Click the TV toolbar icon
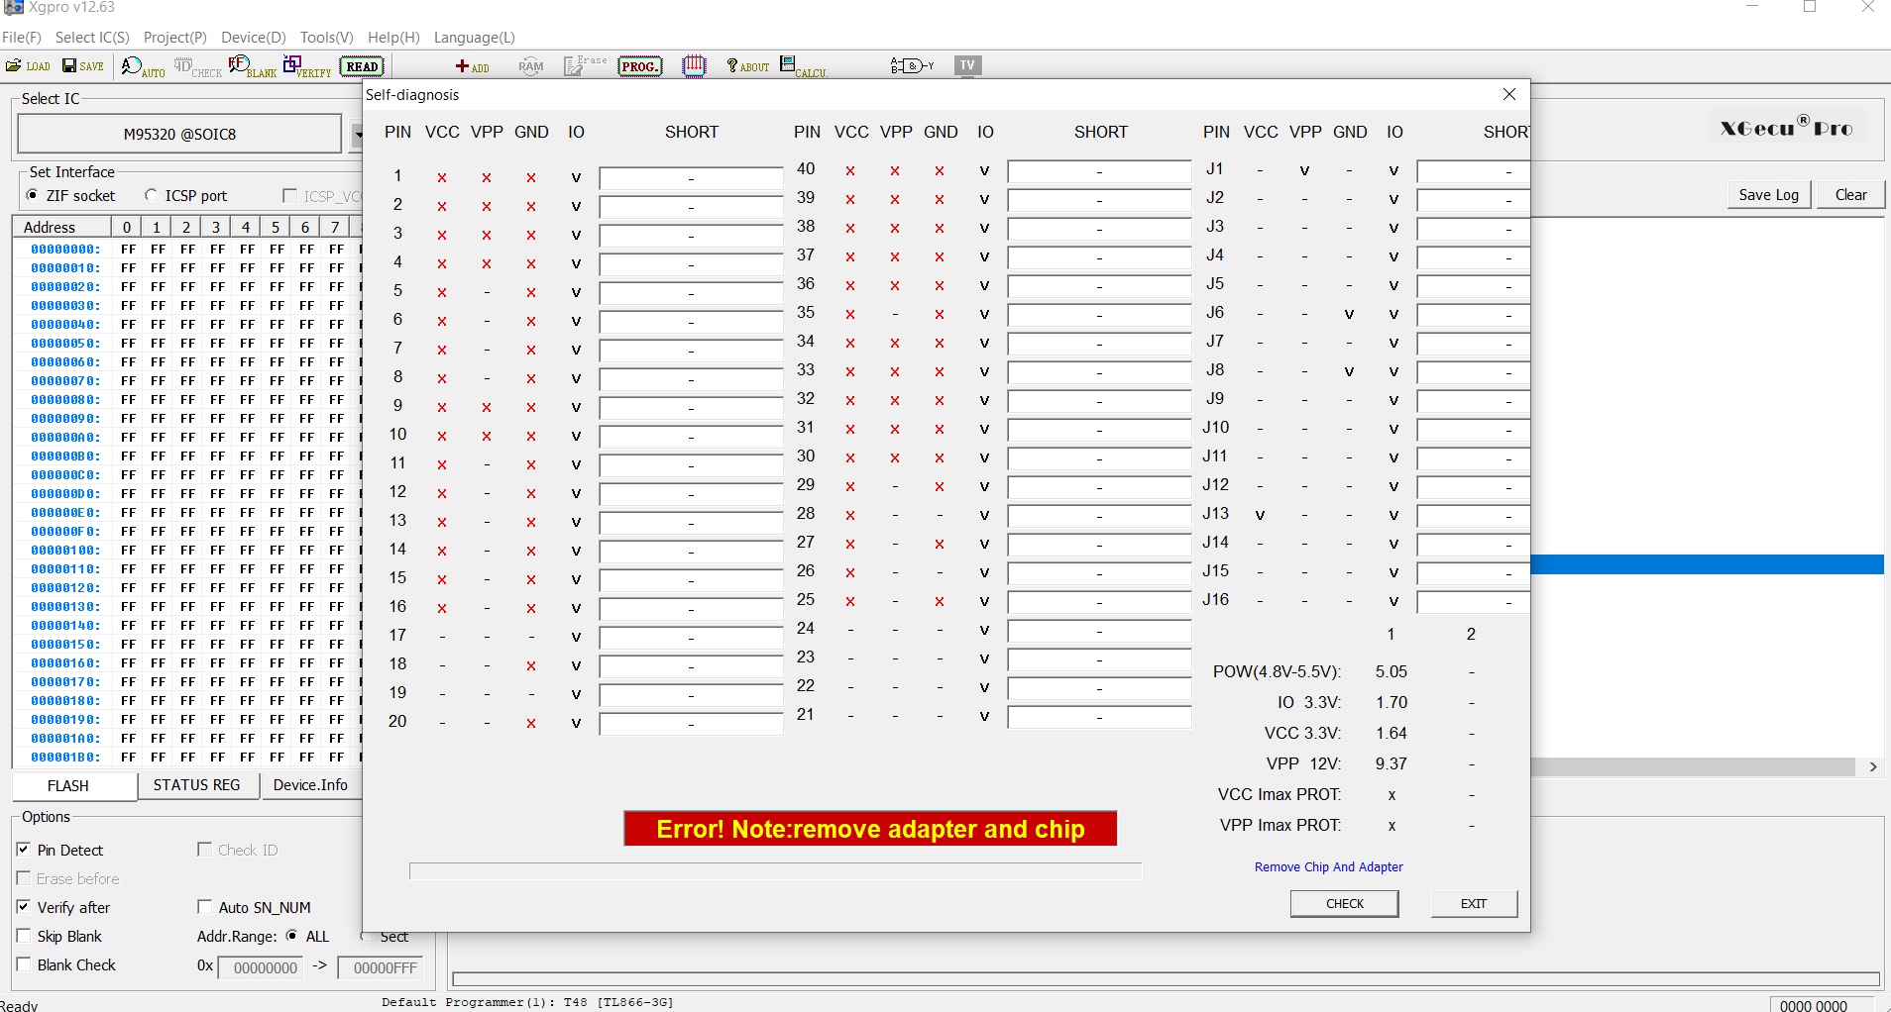 pos(967,65)
